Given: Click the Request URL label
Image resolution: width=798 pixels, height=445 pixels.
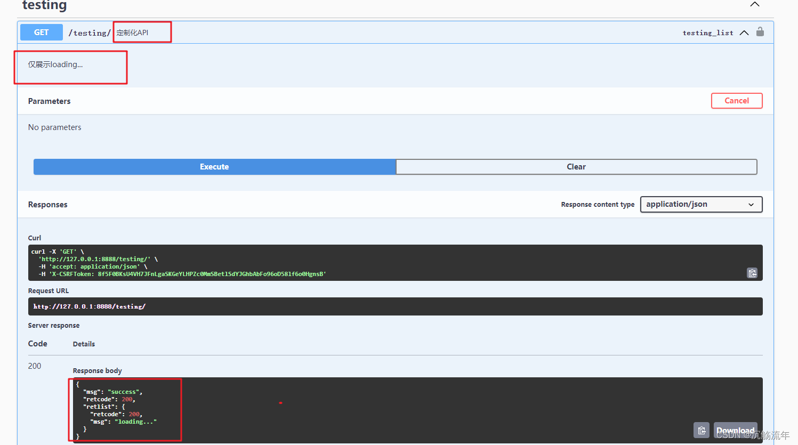Looking at the screenshot, I should point(49,291).
